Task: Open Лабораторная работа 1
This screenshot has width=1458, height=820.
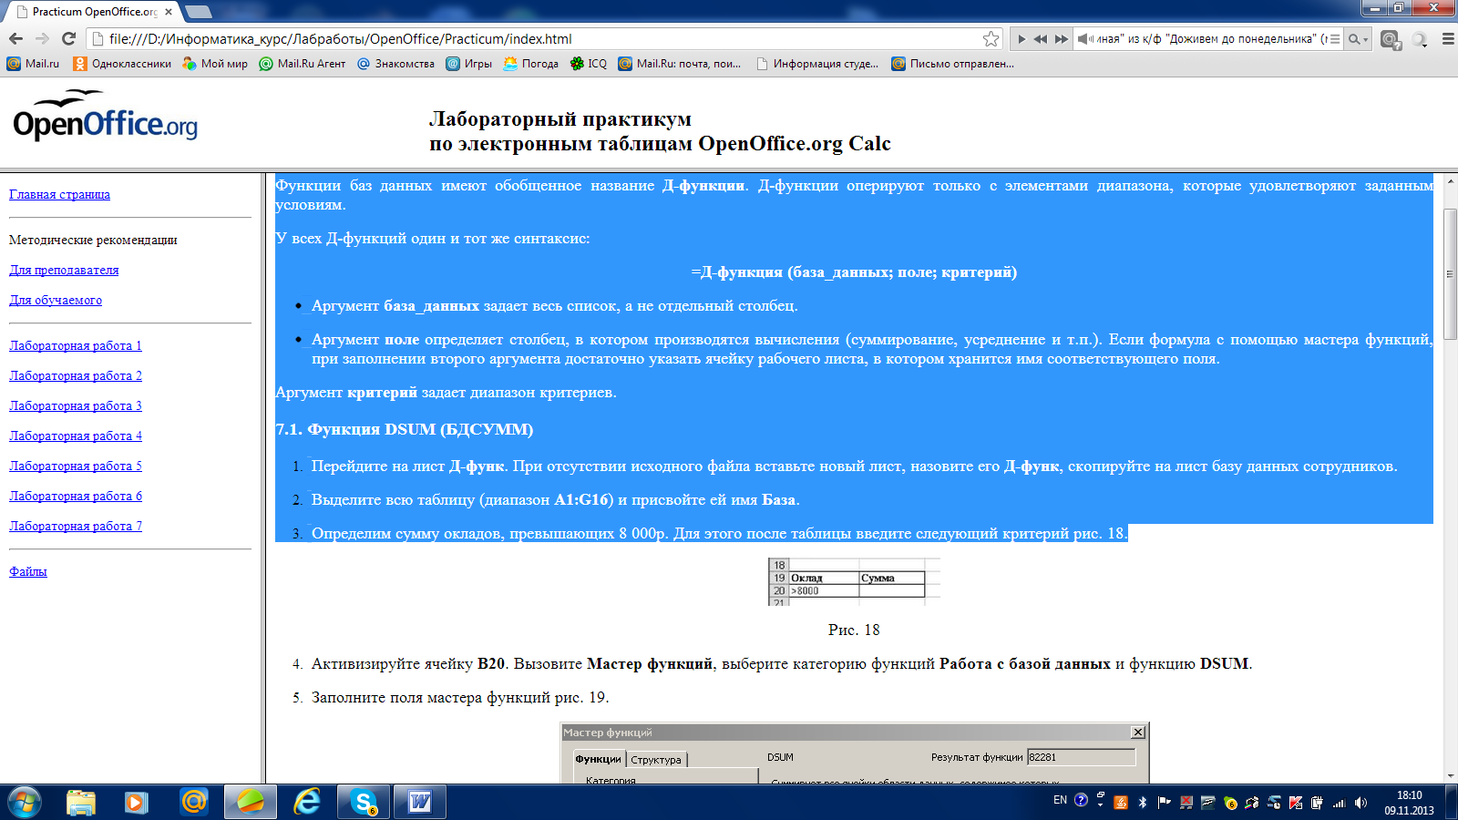Action: (x=76, y=345)
